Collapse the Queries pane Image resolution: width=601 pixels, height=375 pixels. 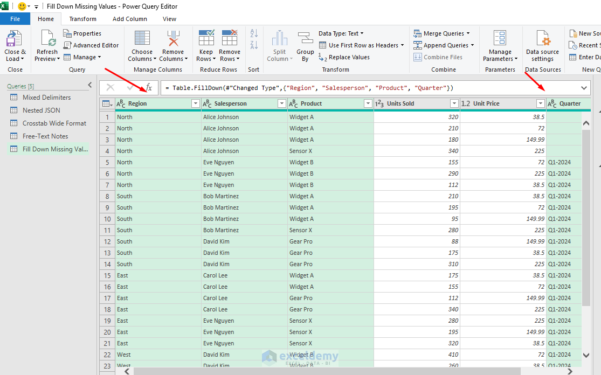pos(90,85)
